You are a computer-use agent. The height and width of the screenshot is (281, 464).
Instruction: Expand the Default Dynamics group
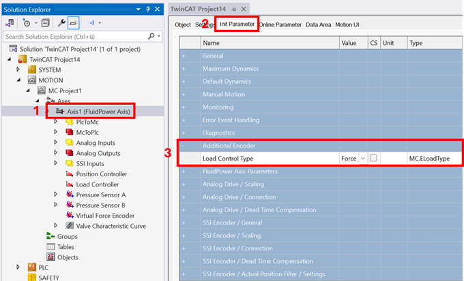click(184, 82)
